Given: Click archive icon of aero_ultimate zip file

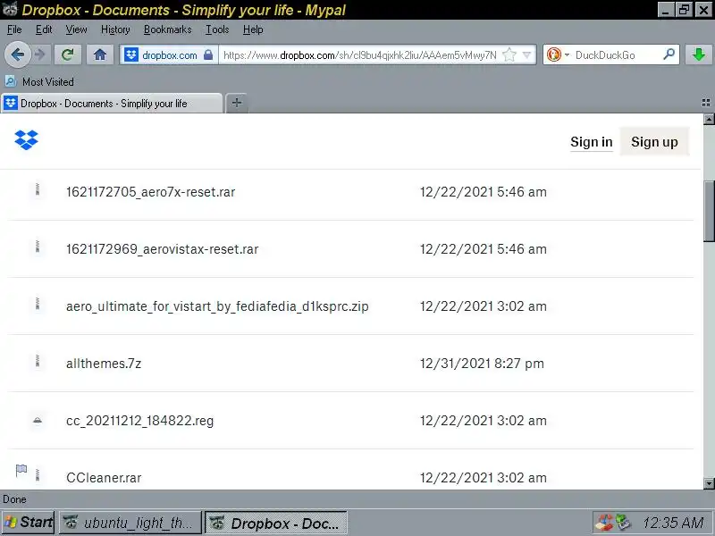Looking at the screenshot, I should click(38, 304).
